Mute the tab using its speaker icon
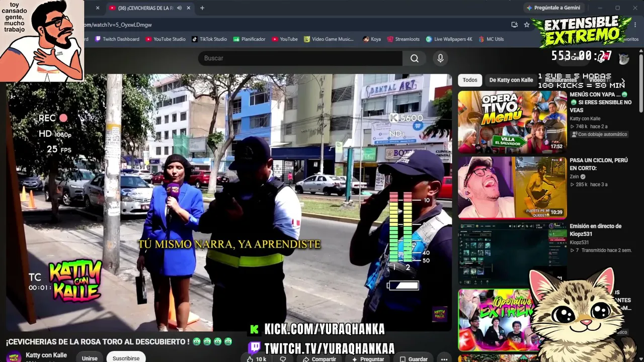The width and height of the screenshot is (644, 362). [180, 8]
